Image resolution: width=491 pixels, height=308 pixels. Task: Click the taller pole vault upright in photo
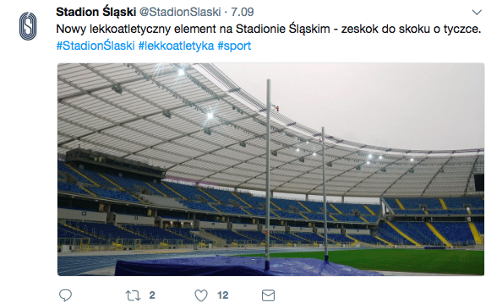click(268, 172)
